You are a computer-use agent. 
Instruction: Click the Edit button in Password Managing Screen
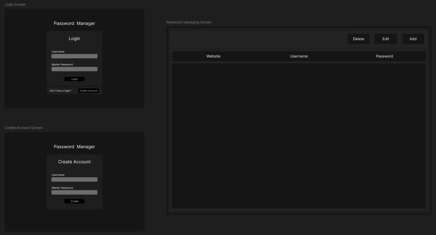[x=385, y=39]
